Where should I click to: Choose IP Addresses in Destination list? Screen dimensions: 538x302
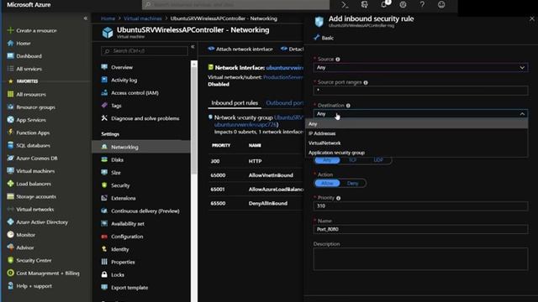[416, 133]
